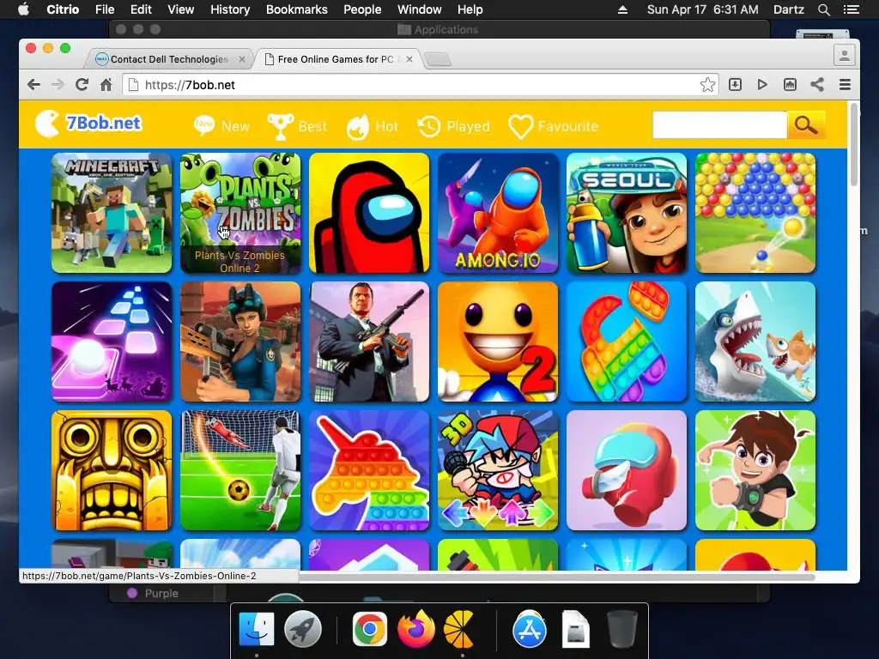Open the Best games section
The image size is (879, 659).
coord(297,125)
